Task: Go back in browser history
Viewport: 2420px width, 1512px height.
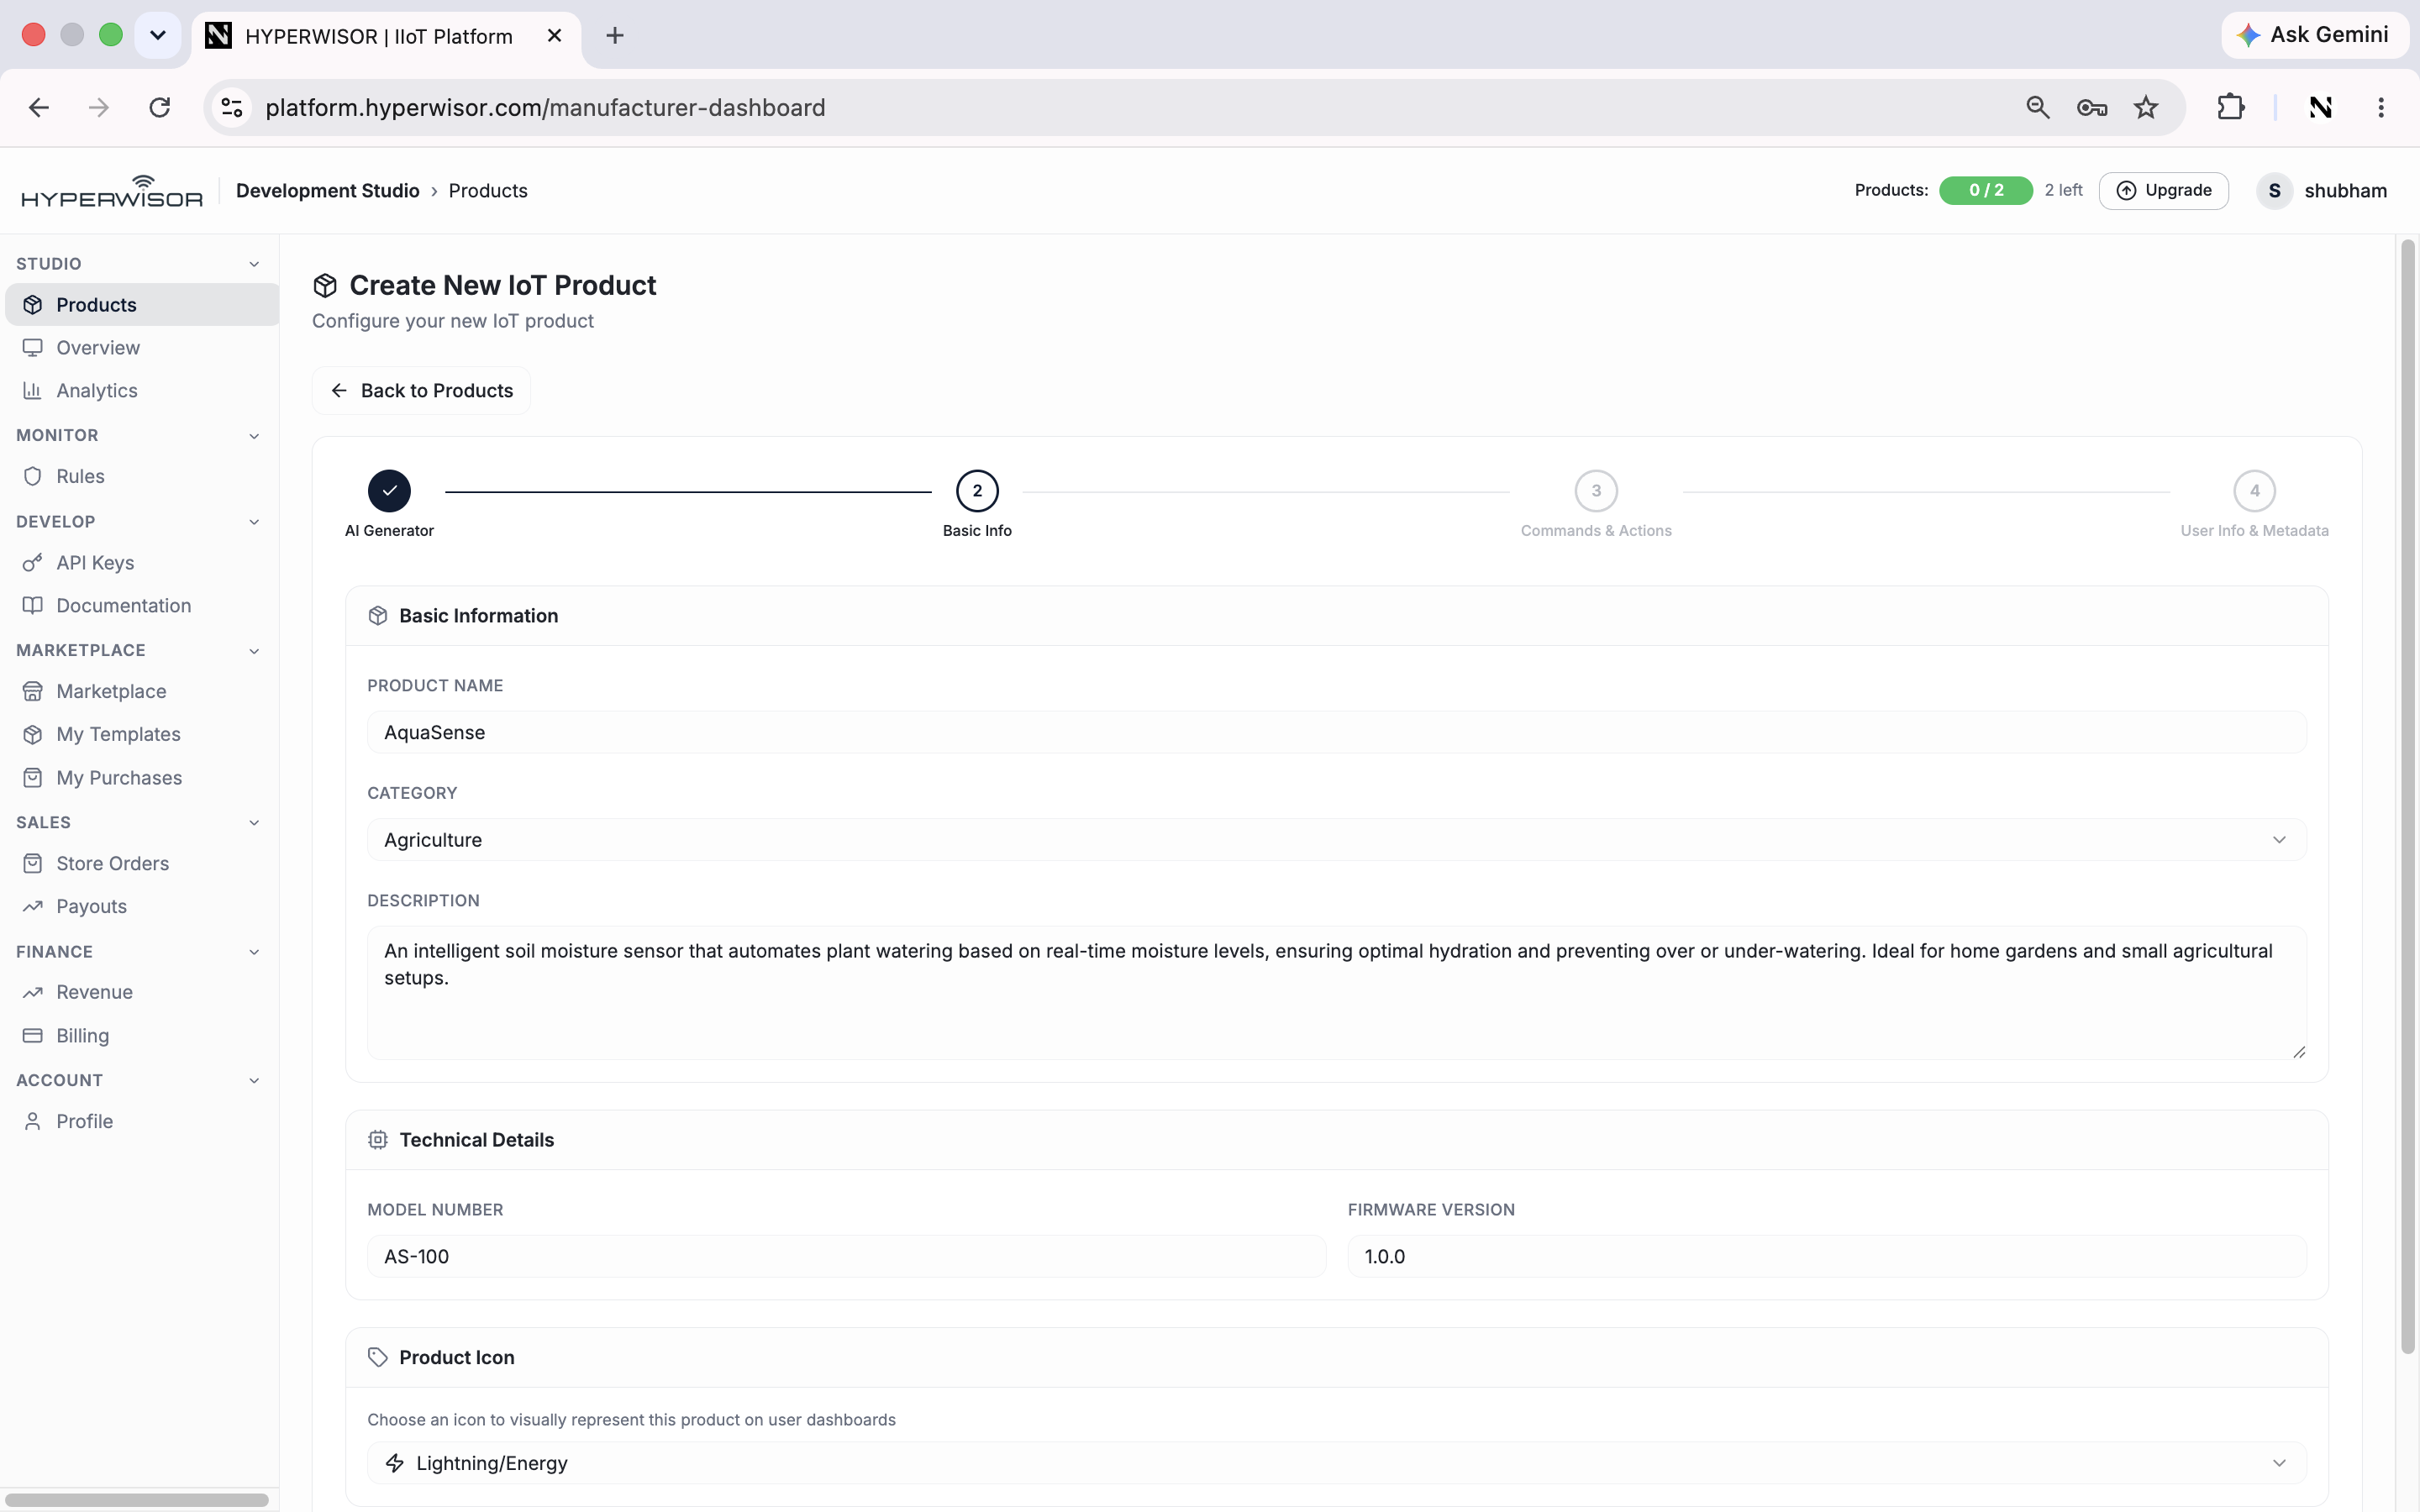Action: (39, 108)
